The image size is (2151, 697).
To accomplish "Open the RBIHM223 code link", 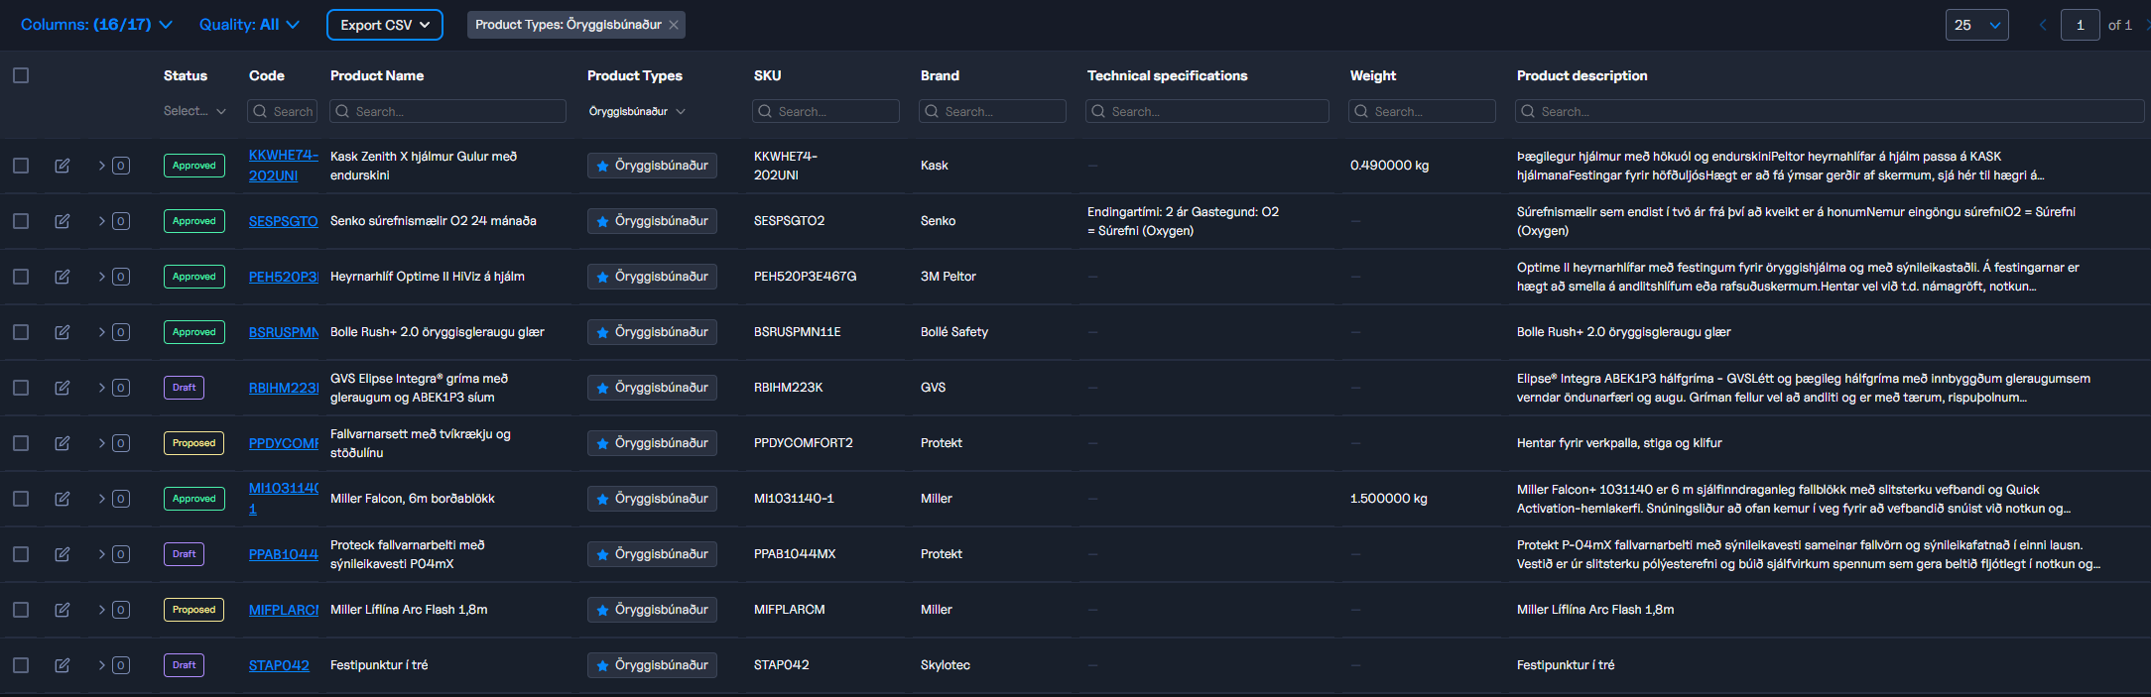I will pos(284,388).
